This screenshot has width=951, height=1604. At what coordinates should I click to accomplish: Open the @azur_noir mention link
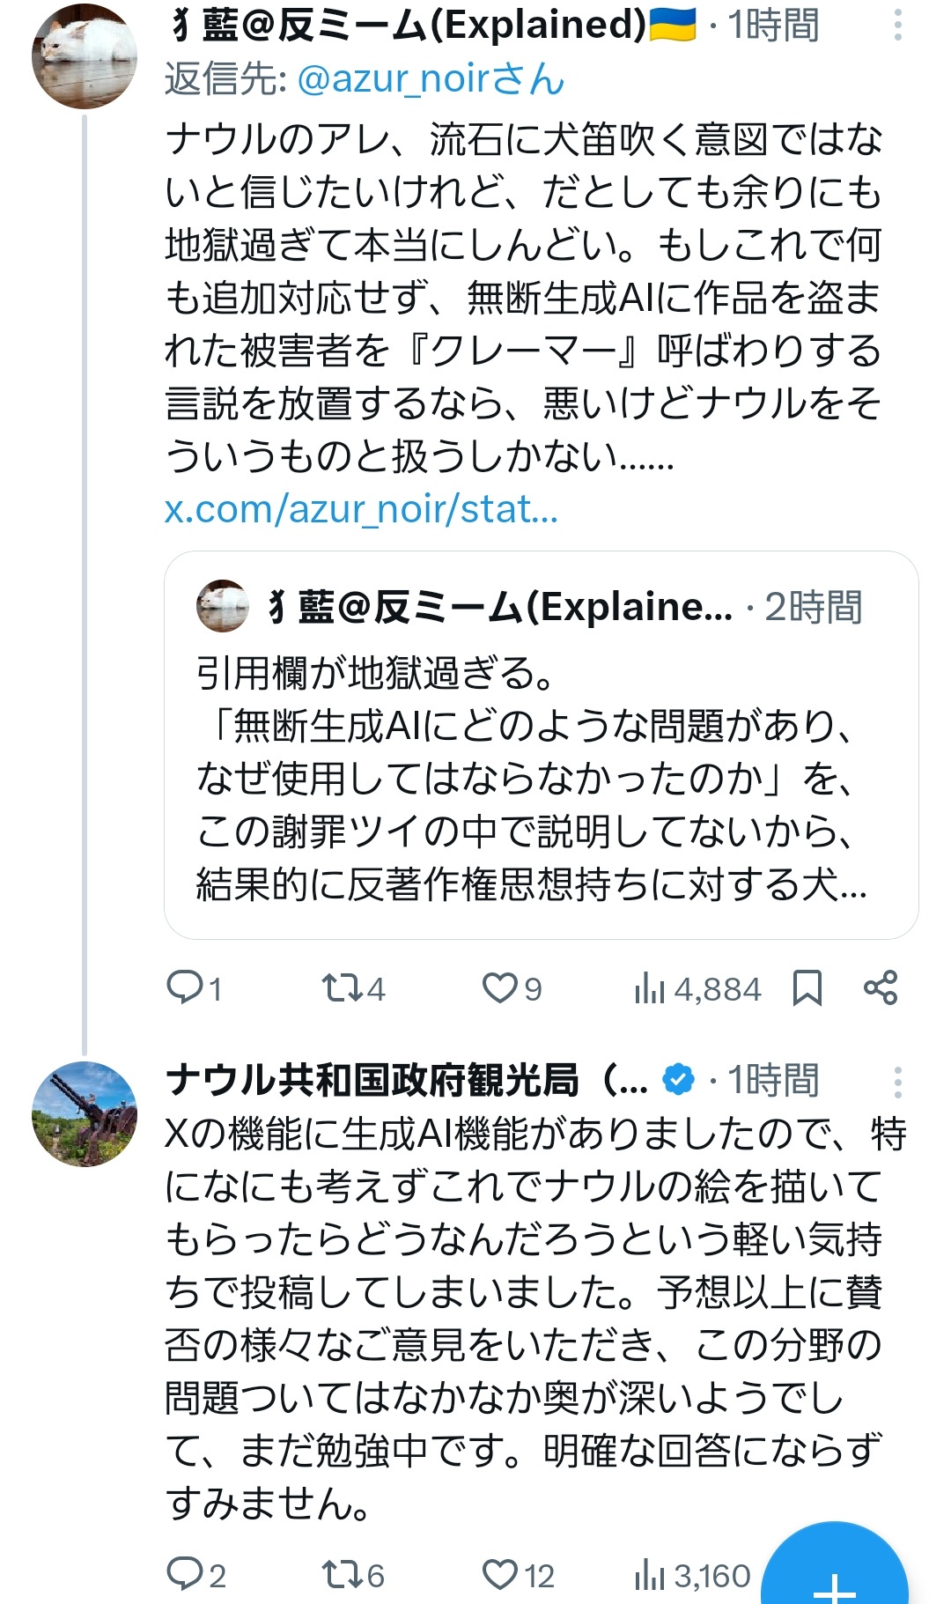(431, 80)
